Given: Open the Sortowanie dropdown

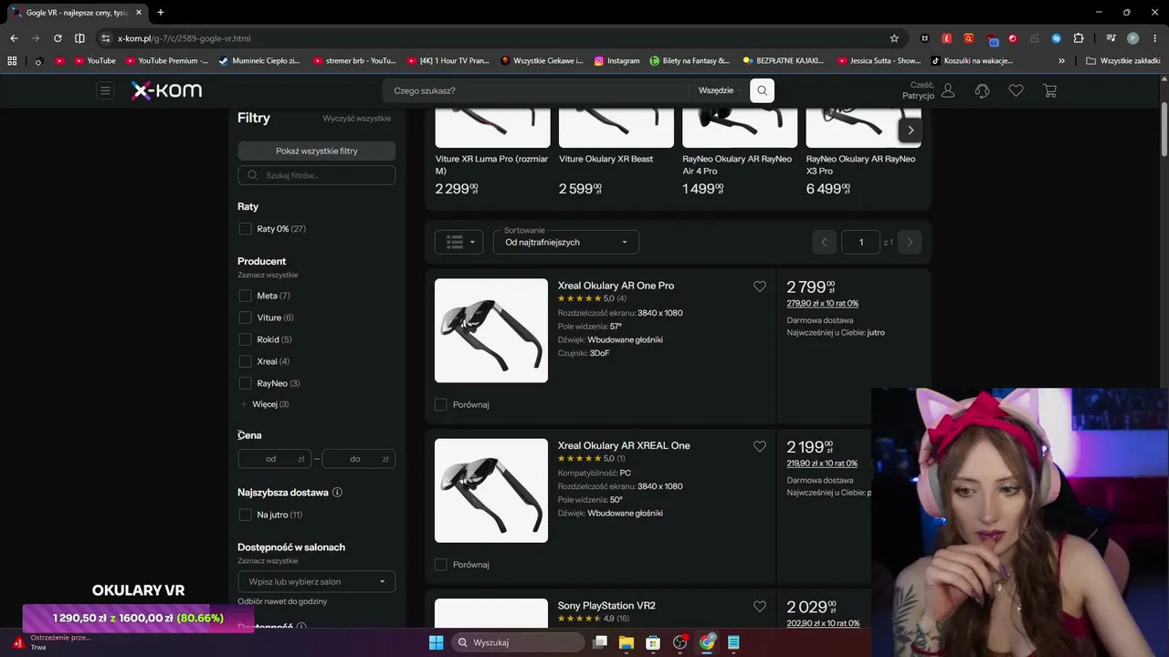Looking at the screenshot, I should [566, 242].
